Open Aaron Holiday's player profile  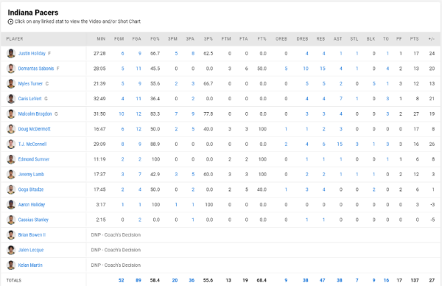click(32, 204)
